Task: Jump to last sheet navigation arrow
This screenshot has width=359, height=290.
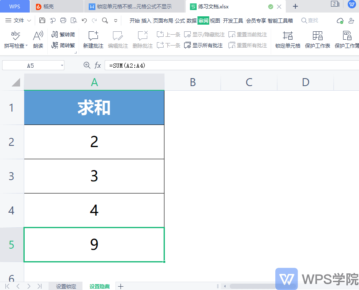Action: pyautogui.click(x=39, y=286)
